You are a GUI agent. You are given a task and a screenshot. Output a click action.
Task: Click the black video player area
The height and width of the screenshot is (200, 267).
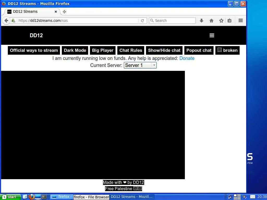pyautogui.click(x=93, y=125)
